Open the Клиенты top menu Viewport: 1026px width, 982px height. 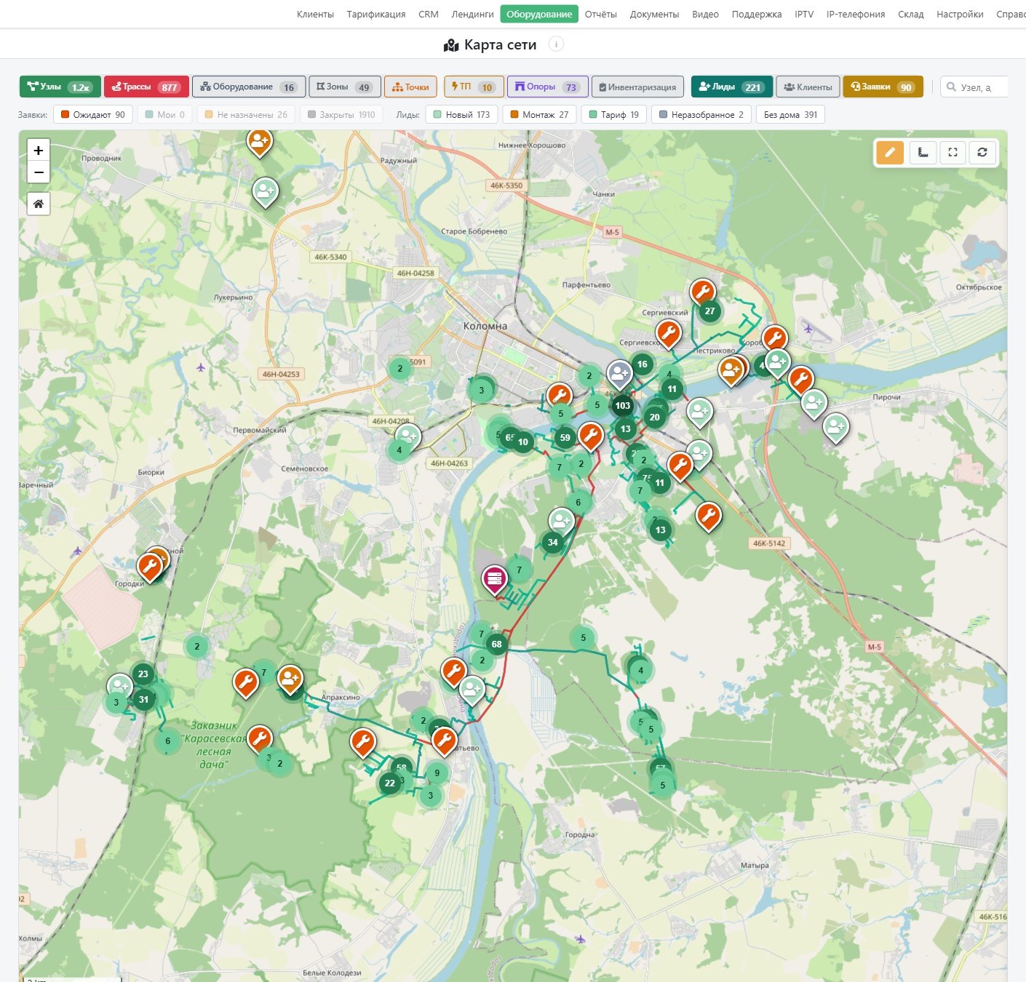point(315,14)
